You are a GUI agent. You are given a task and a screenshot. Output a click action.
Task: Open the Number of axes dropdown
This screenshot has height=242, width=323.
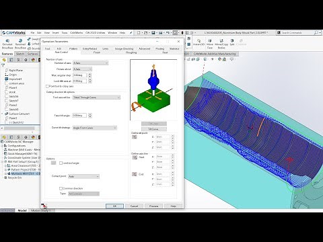(x=91, y=63)
